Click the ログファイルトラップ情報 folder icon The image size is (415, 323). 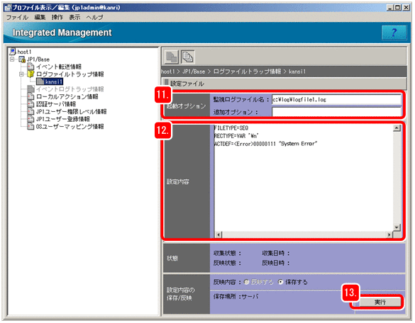coord(31,74)
